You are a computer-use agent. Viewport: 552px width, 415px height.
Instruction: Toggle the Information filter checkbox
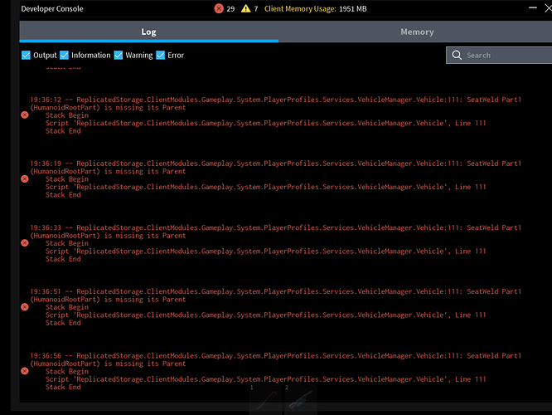[x=65, y=56]
